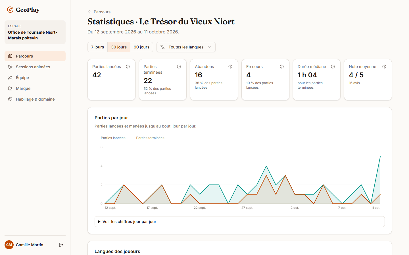The width and height of the screenshot is (409, 255).
Task: Open the Office de Tourisme space switcher
Action: coord(35,32)
